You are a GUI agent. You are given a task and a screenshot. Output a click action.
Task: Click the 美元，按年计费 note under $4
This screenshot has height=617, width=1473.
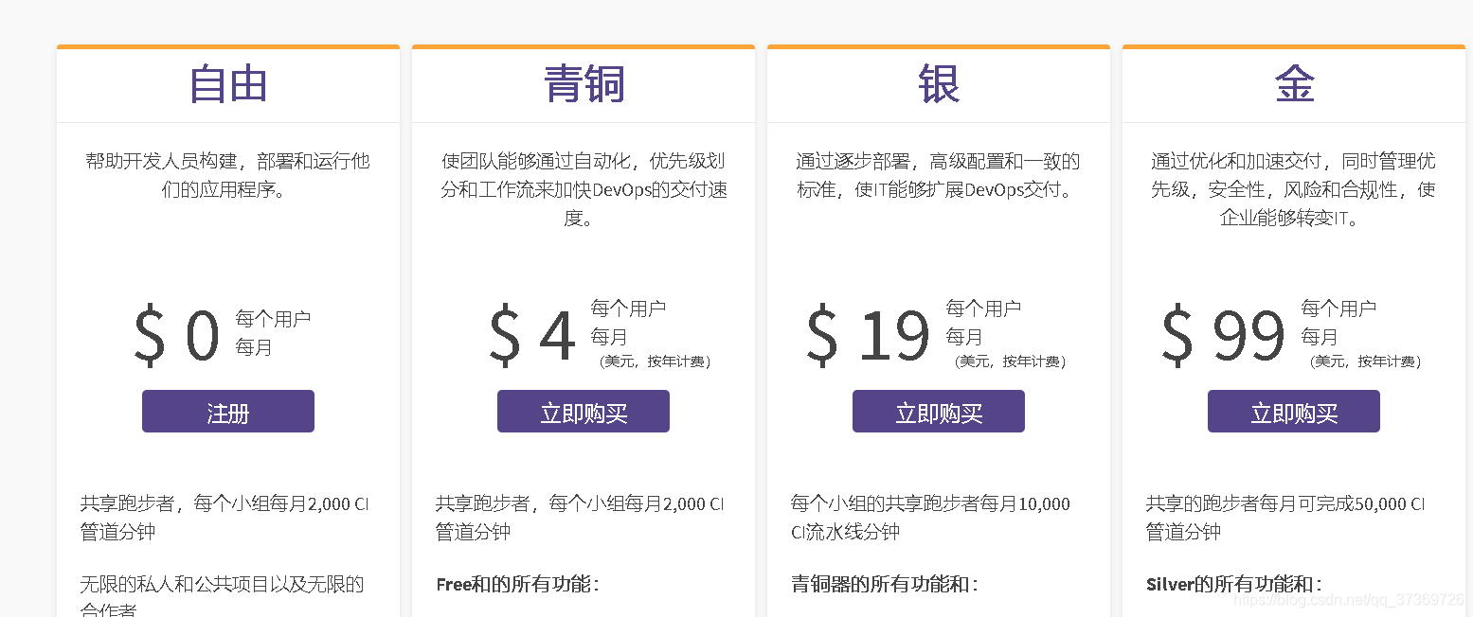654,361
